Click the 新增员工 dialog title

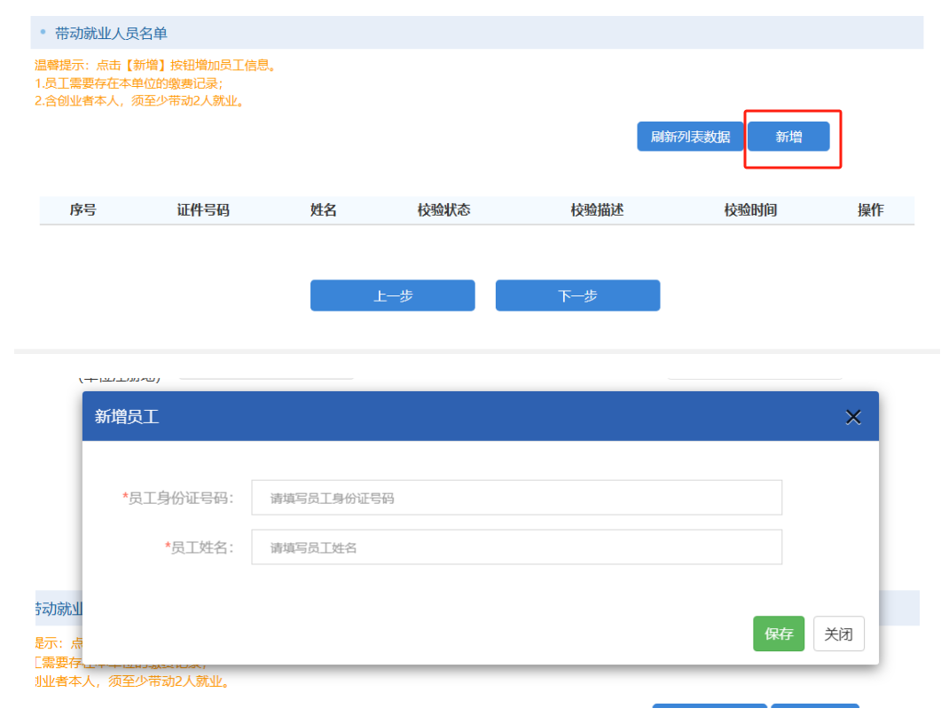coord(127,416)
